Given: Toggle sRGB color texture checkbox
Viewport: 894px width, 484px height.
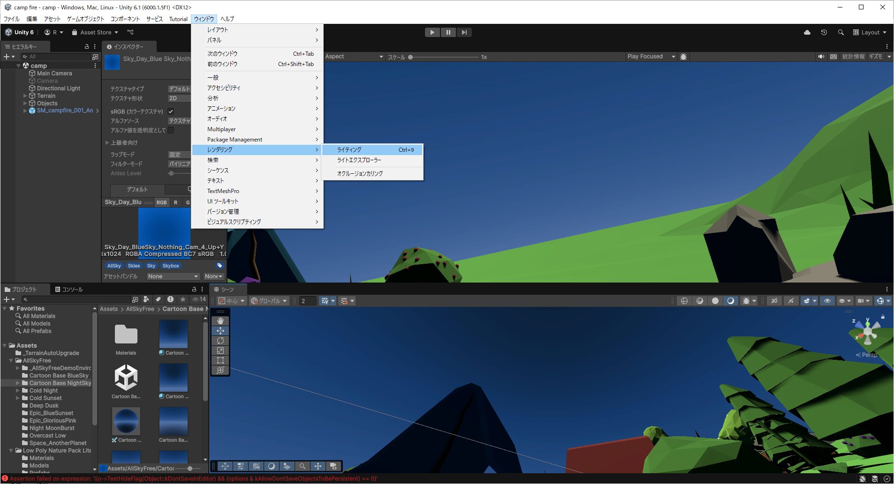Looking at the screenshot, I should [171, 112].
